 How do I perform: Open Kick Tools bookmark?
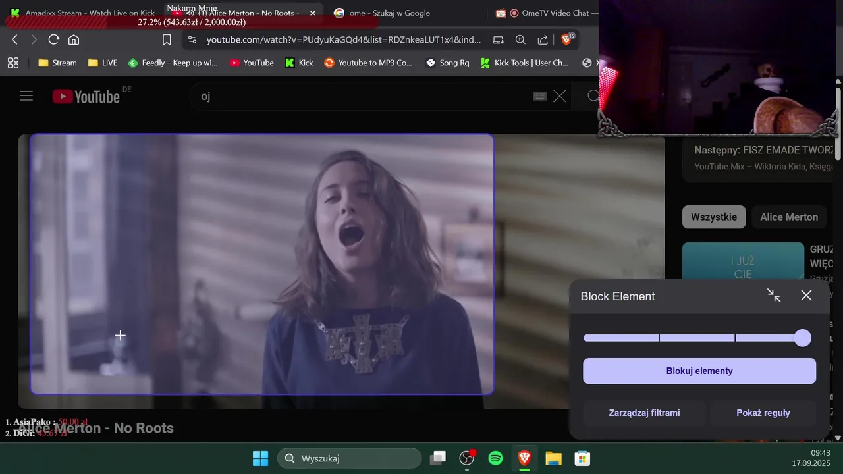[x=524, y=63]
